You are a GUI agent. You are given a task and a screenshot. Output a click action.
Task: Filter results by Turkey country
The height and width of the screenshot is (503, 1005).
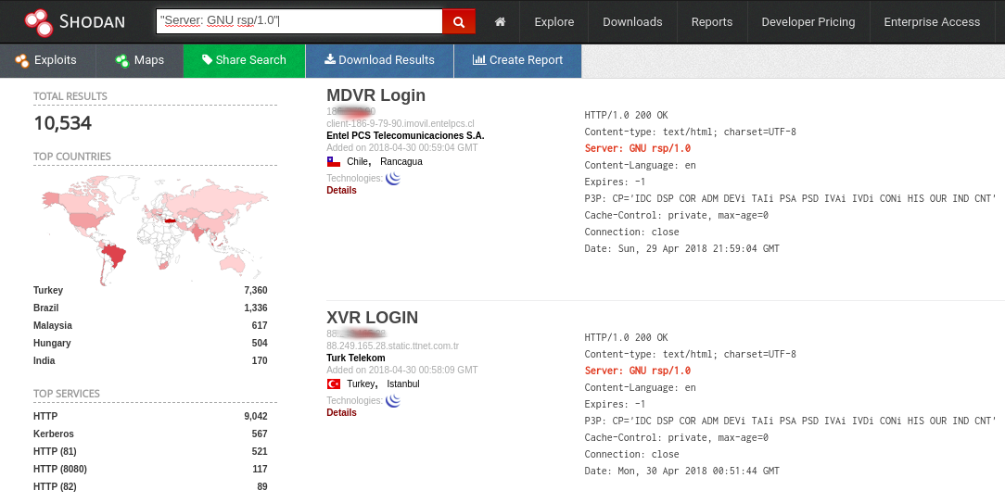[48, 290]
